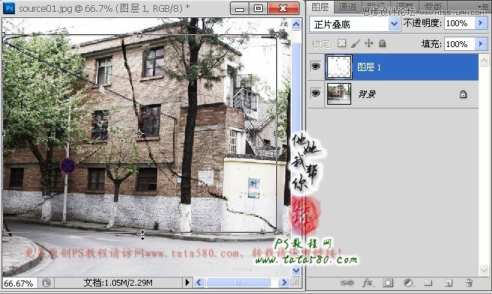Maximize the source01.jpg document window
This screenshot has width=492, height=294.
(x=258, y=8)
